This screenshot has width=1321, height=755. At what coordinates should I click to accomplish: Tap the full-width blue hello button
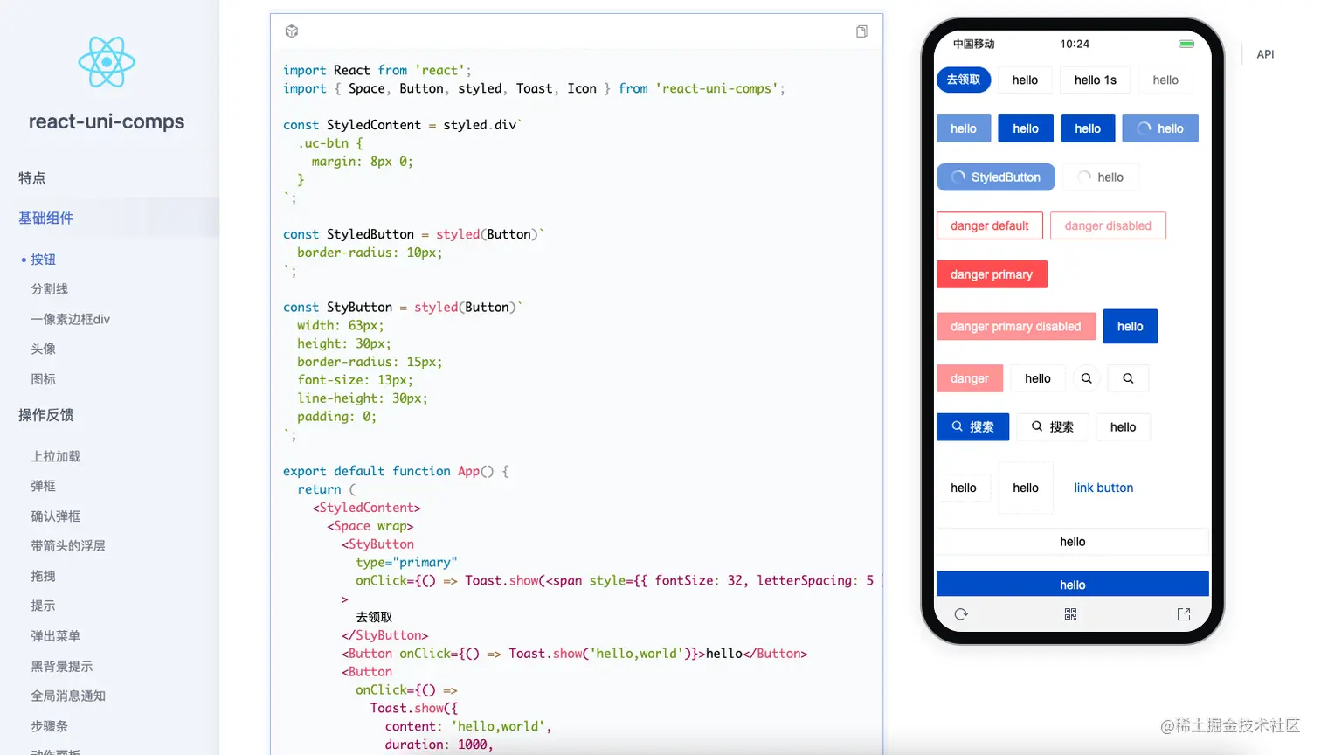pos(1073,585)
